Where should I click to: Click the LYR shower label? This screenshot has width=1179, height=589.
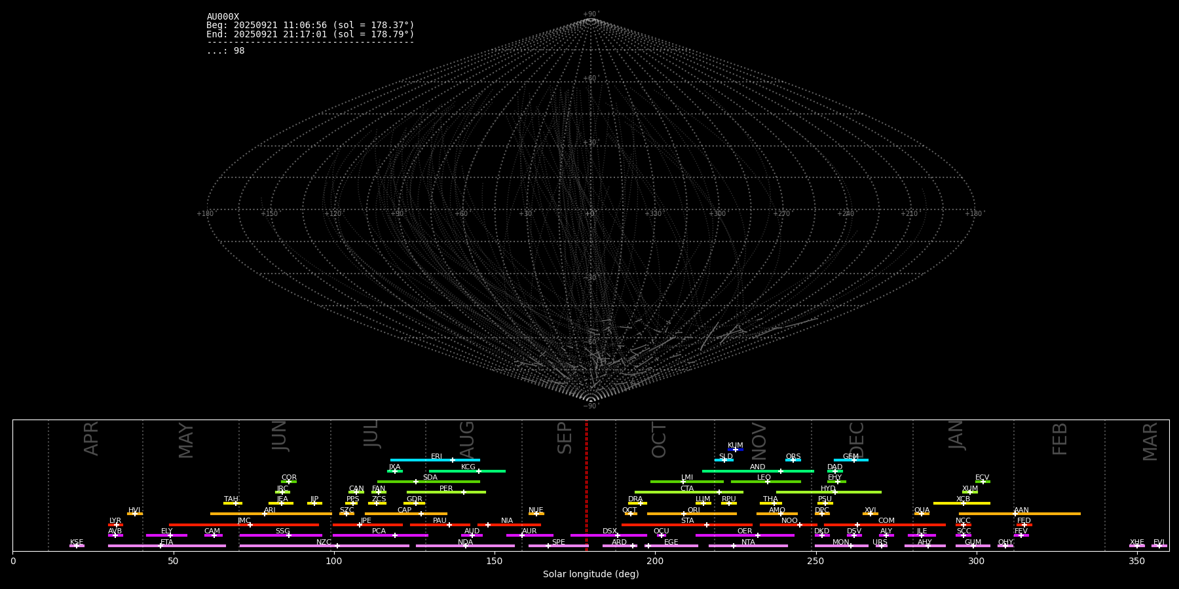[x=115, y=521]
